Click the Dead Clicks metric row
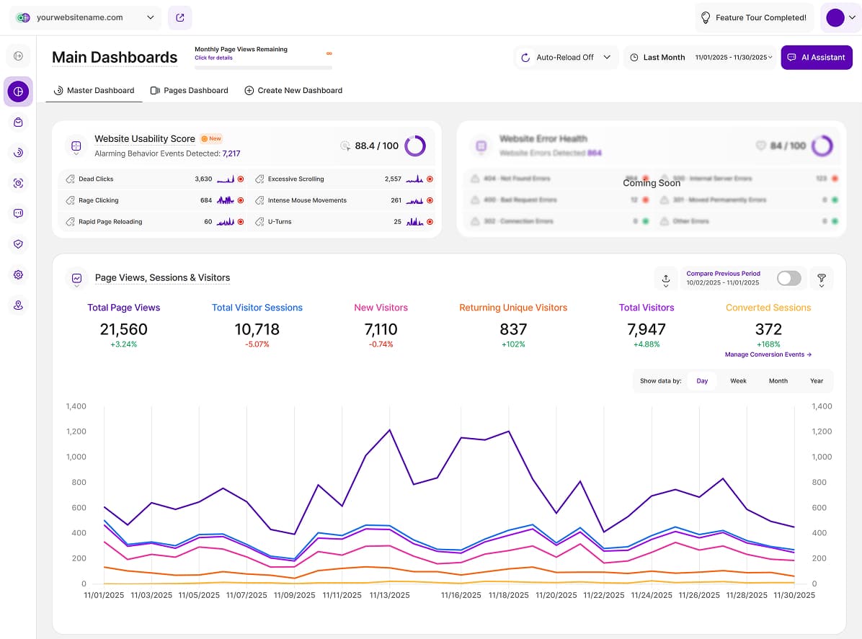This screenshot has width=862, height=639. pyautogui.click(x=152, y=179)
